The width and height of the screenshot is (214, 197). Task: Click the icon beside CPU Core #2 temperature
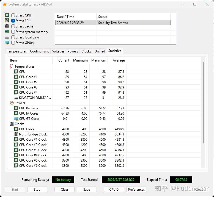pos(16,82)
